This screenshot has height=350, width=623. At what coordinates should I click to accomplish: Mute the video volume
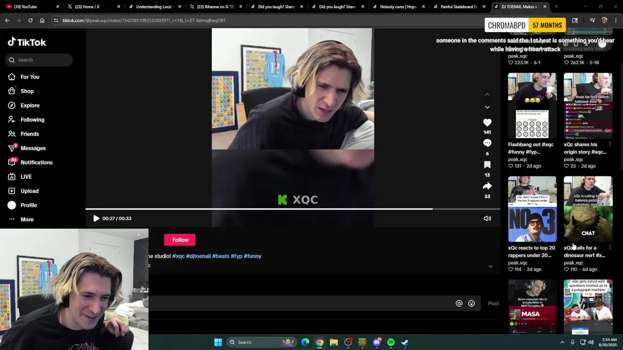pos(487,219)
